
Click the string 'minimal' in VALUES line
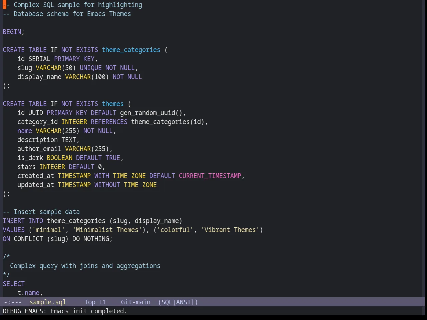point(48,230)
